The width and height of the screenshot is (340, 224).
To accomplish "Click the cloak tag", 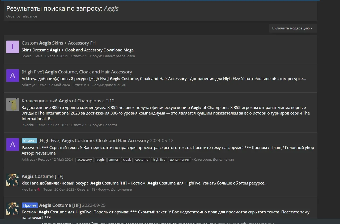I will [x=127, y=160].
